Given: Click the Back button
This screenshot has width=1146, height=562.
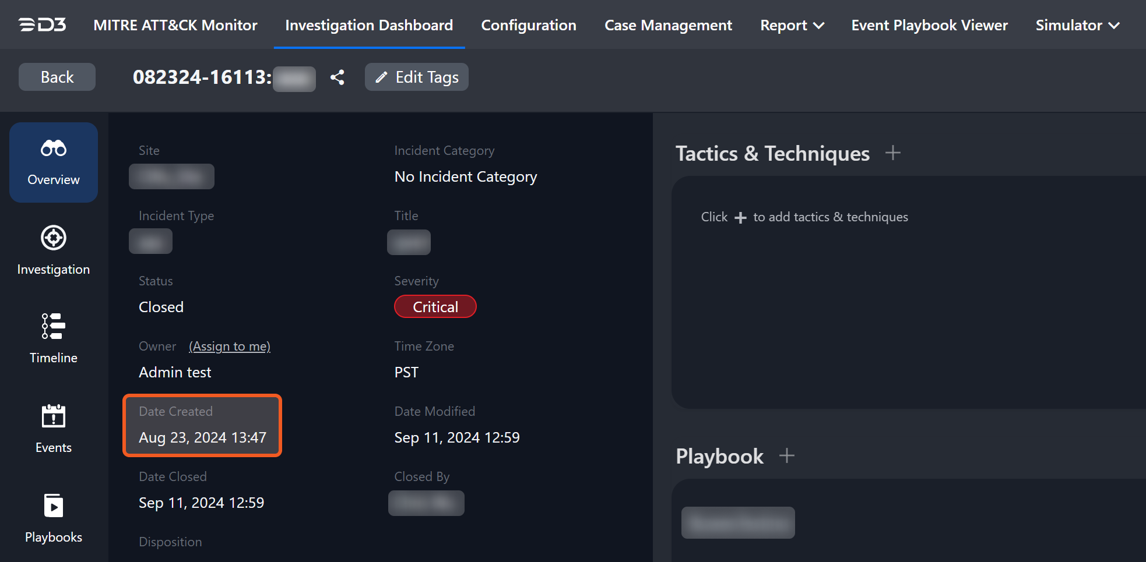Looking at the screenshot, I should click(x=57, y=77).
